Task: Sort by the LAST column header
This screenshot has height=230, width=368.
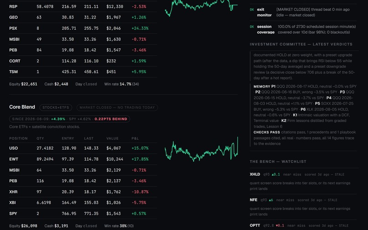Action: [x=89, y=138]
